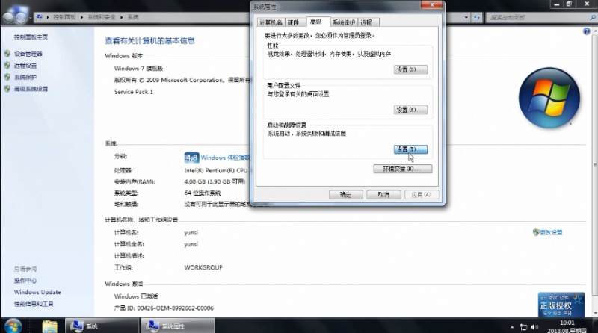Switch to 系统保护 tab
Screen dimensions: 598x333
(x=344, y=22)
